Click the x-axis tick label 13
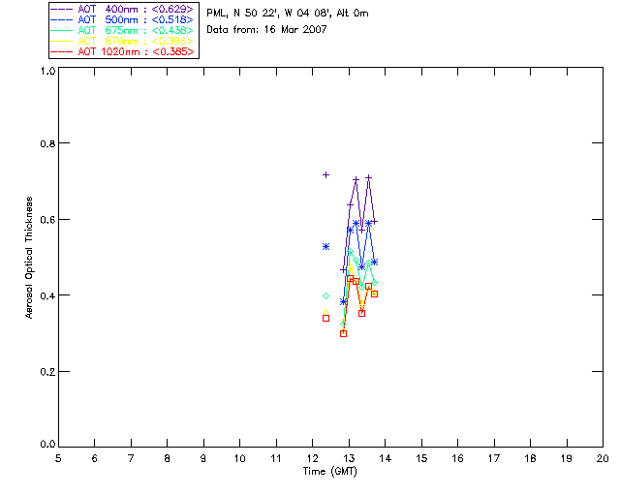Screen dimensions: 620x496 coord(349,458)
